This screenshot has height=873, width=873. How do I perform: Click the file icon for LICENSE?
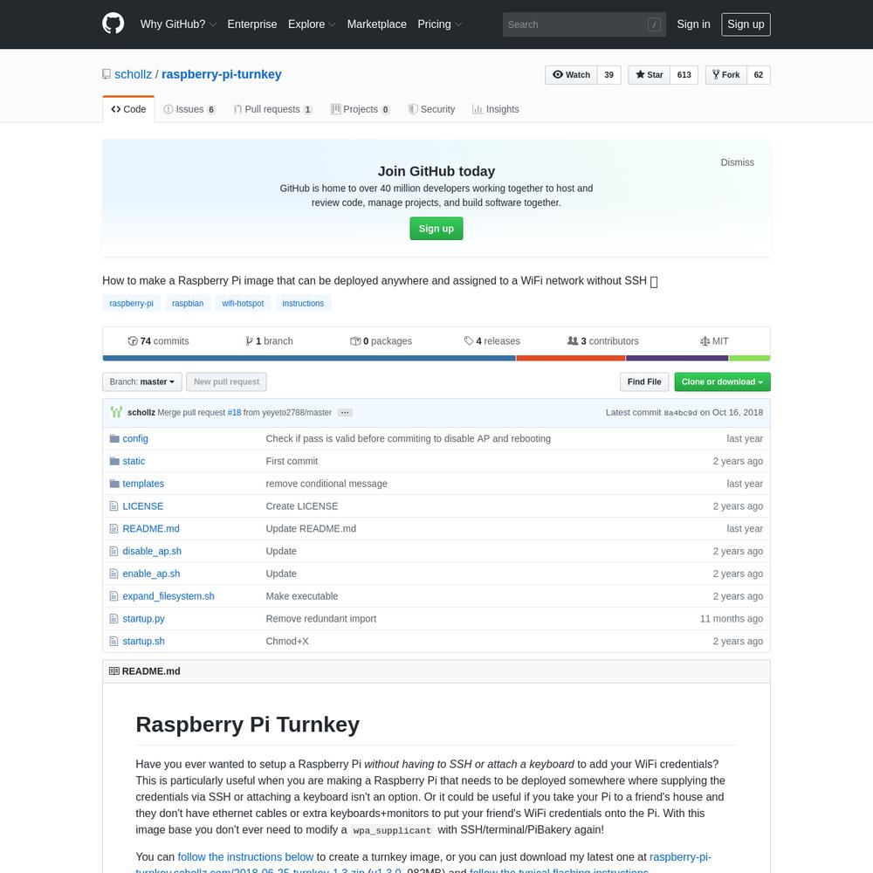click(x=114, y=506)
